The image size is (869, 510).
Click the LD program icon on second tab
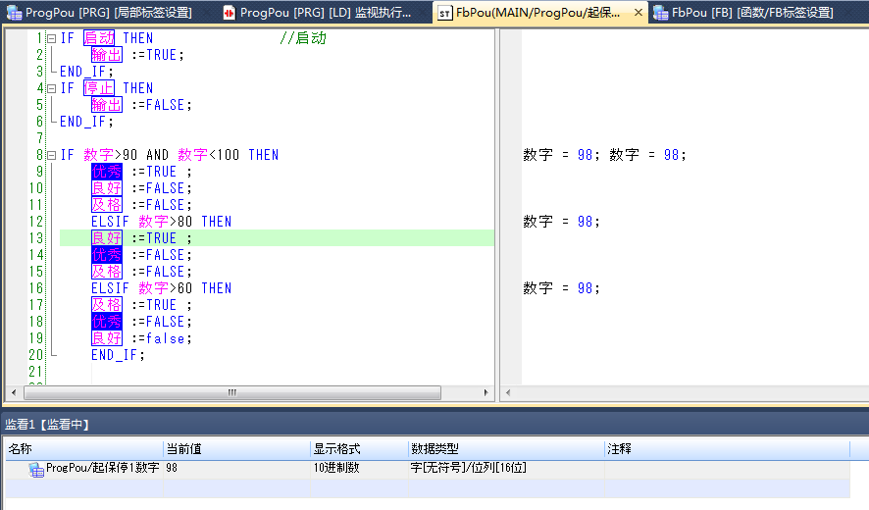pyautogui.click(x=229, y=13)
